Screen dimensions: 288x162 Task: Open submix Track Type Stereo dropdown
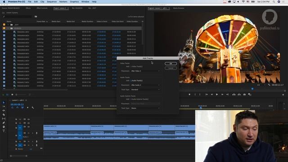[x=145, y=108]
